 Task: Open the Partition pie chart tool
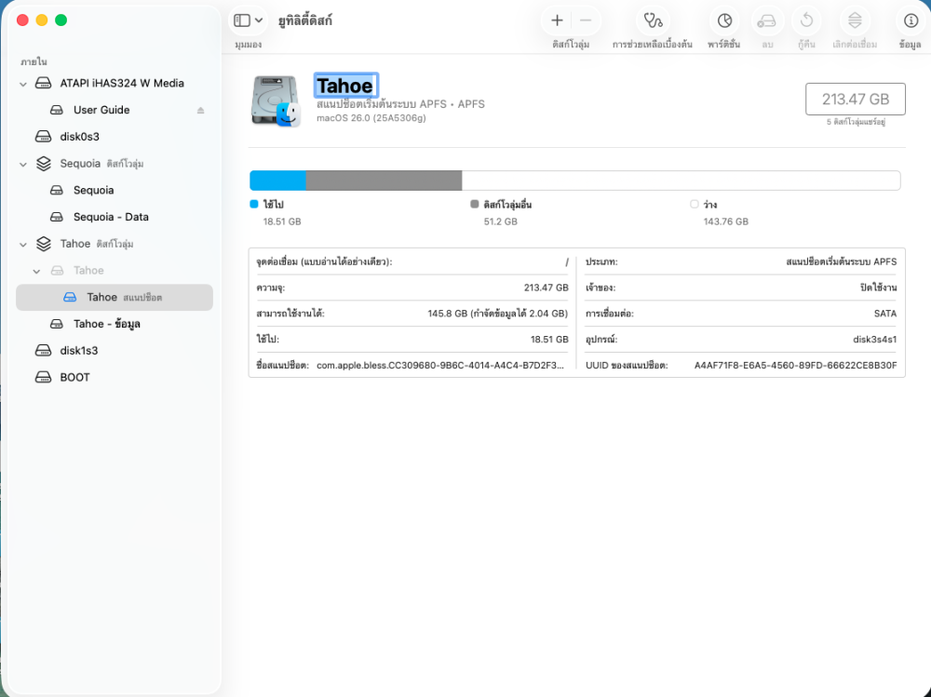click(724, 20)
